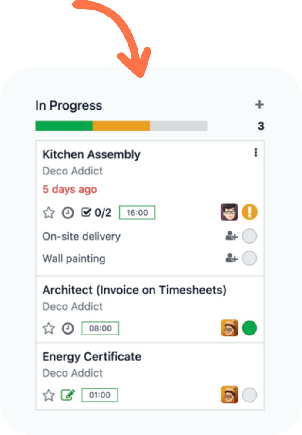The image size is (302, 435).
Task: Star the Architect task
Action: [x=49, y=328]
